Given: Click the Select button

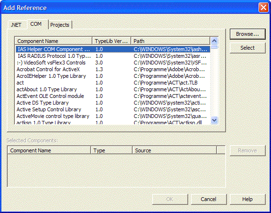Looking at the screenshot, I should coord(248,48).
